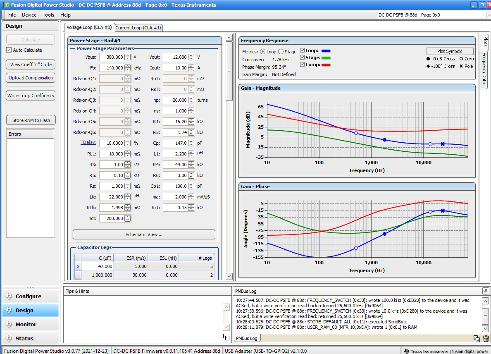The height and width of the screenshot is (354, 491).
Task: Click View Coeff "C" Code button
Action: [31, 64]
